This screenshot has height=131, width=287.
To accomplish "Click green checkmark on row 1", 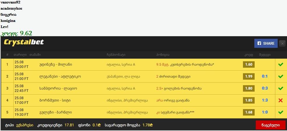I will coord(280,64).
